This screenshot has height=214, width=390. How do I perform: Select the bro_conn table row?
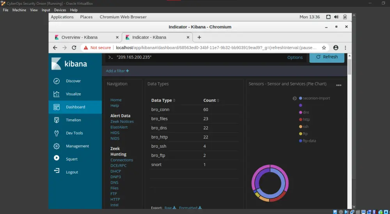[194, 110]
